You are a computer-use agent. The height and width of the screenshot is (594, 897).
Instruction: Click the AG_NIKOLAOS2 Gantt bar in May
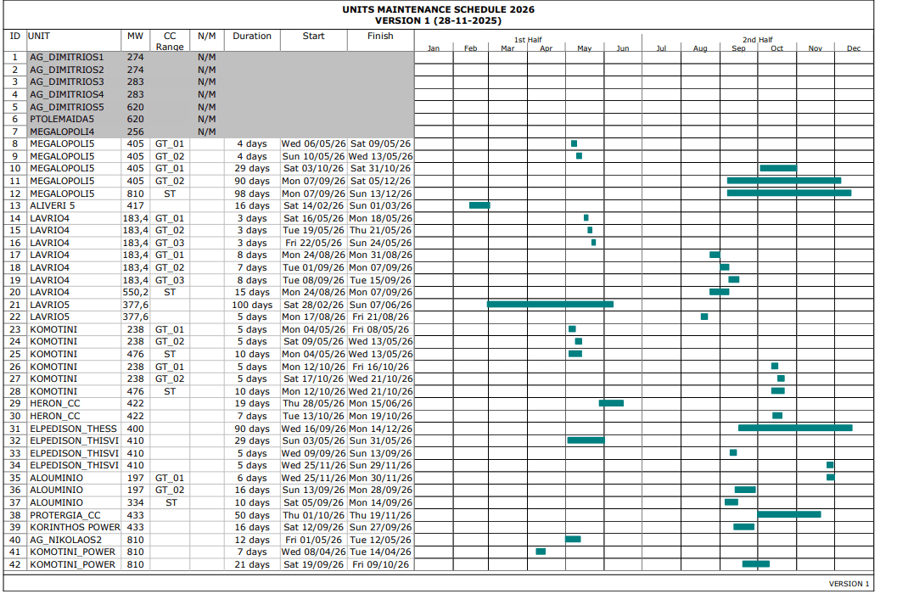pyautogui.click(x=573, y=539)
